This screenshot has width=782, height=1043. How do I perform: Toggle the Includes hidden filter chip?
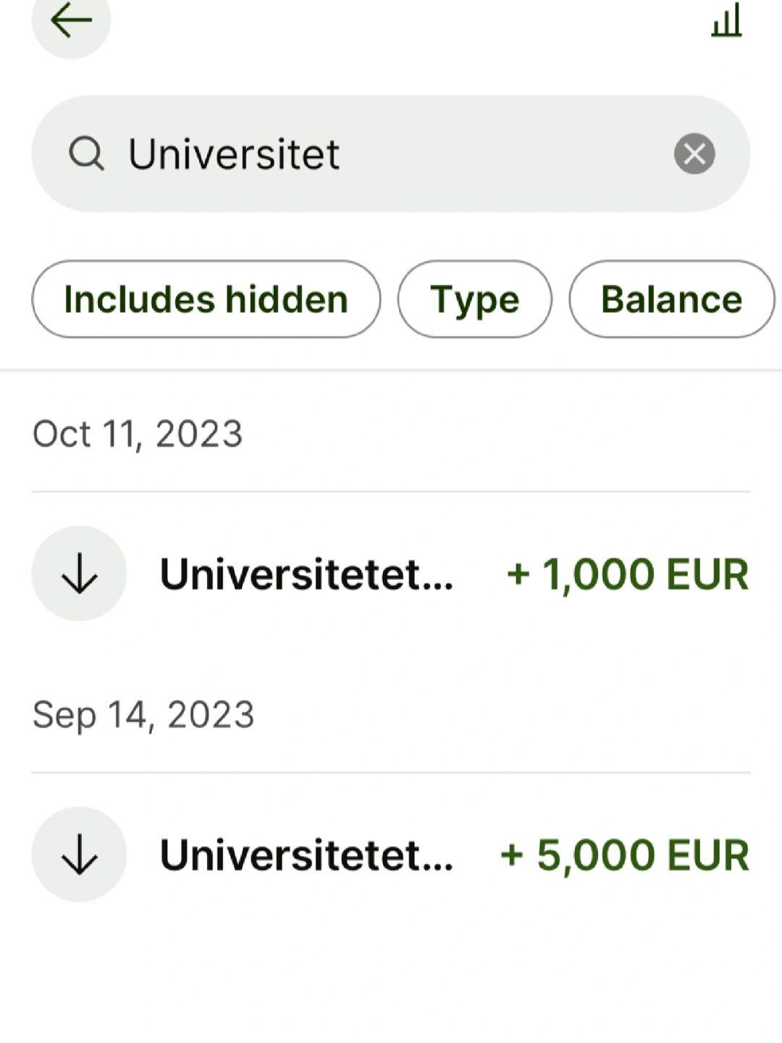[x=206, y=299]
